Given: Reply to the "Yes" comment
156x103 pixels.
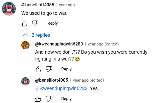Looking at the screenshot, I should pos(66,99).
